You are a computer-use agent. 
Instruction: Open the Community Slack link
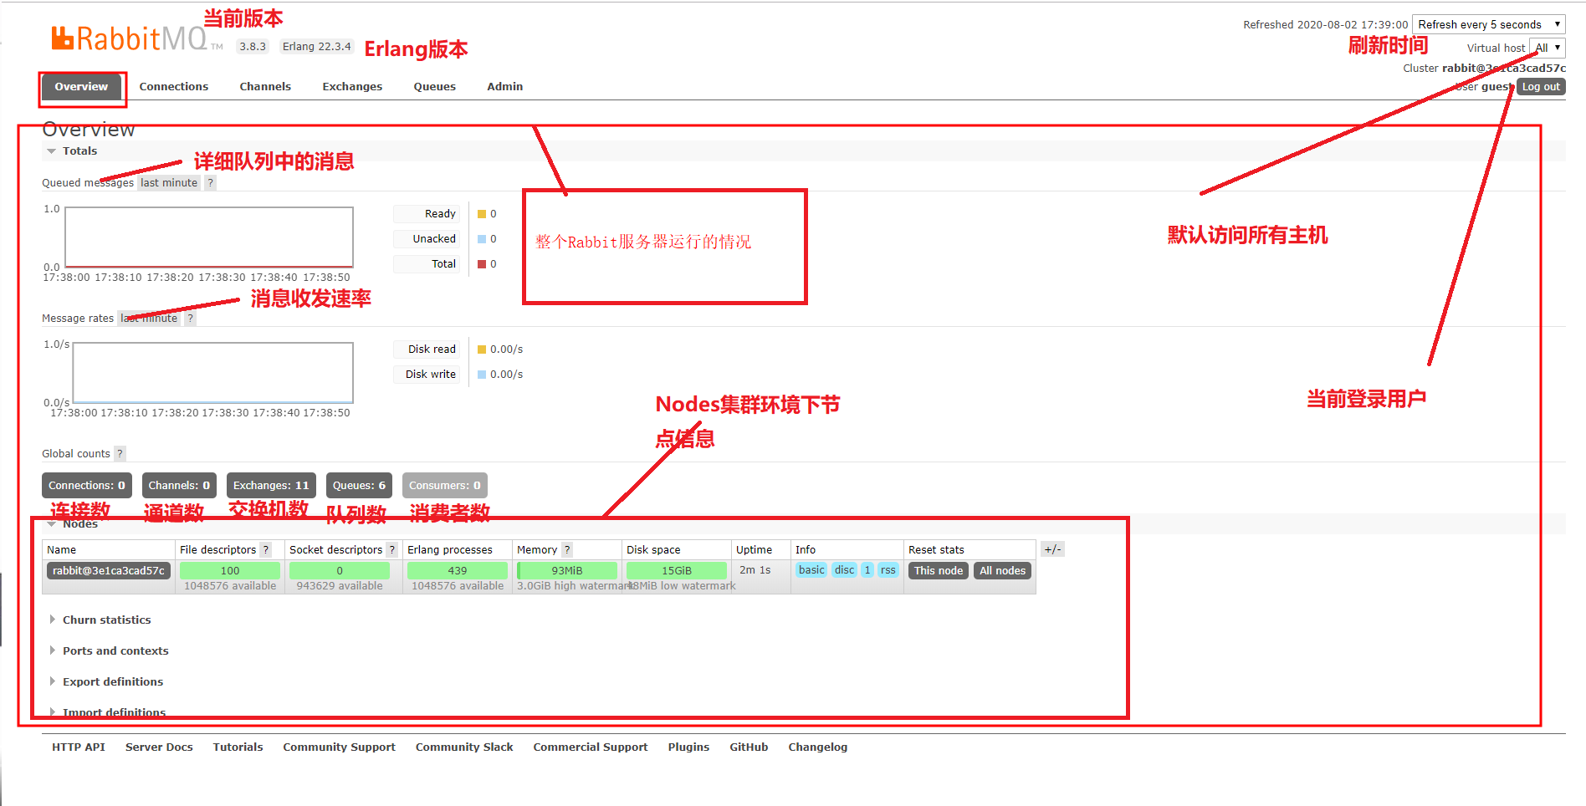464,747
